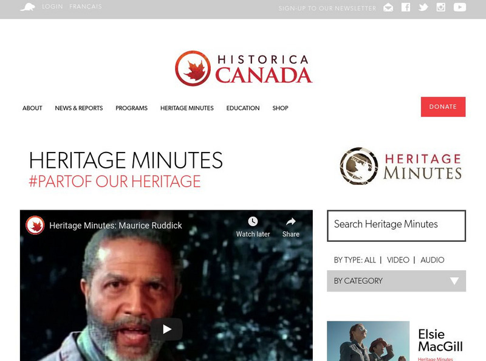Viewport: 486px width, 361px height.
Task: Play the Maurice Ruddick video
Action: tap(166, 329)
